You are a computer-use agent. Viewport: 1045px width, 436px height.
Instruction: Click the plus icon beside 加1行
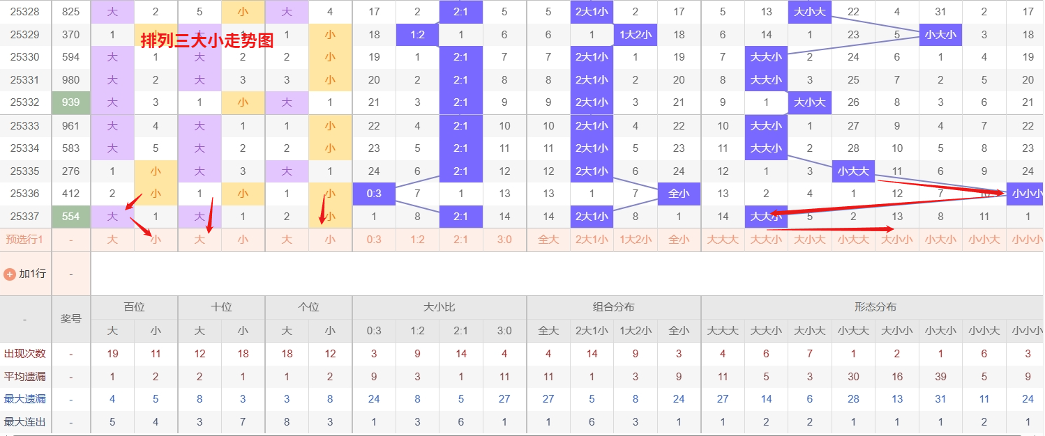pyautogui.click(x=10, y=274)
